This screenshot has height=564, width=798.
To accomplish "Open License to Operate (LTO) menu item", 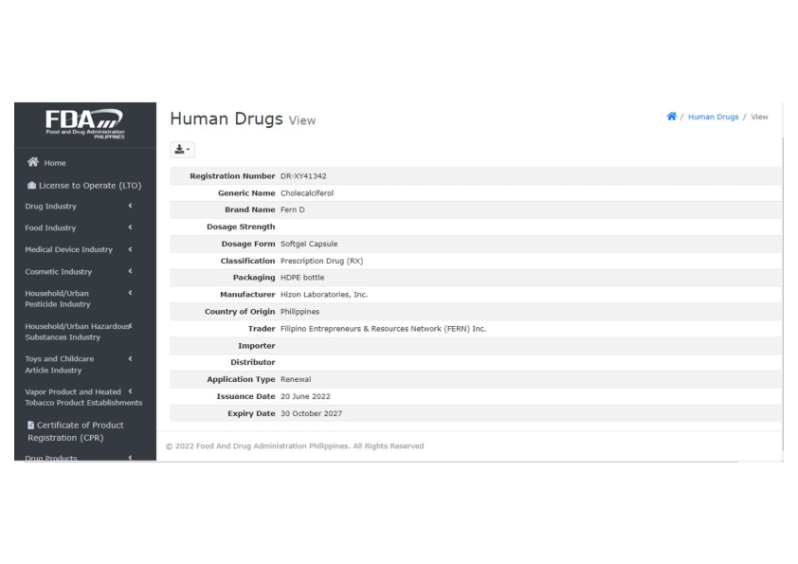I will (x=90, y=185).
